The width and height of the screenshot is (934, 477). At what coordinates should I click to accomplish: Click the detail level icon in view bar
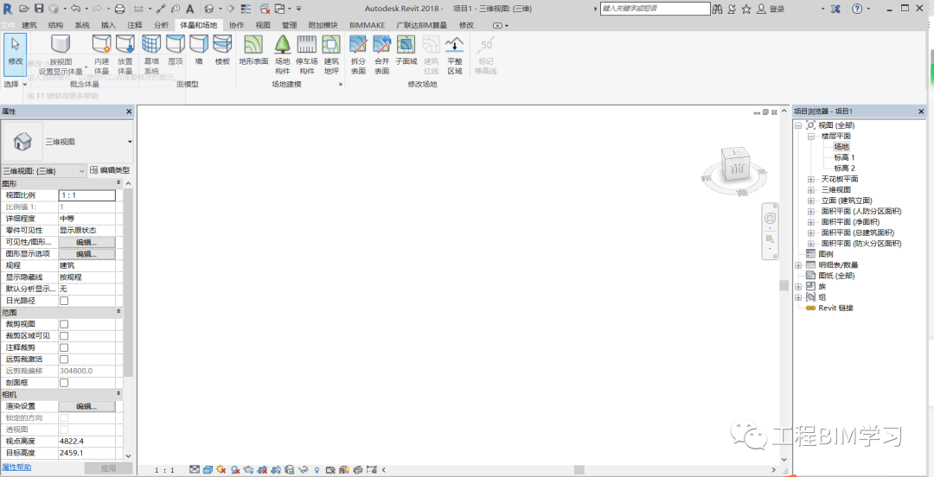195,470
